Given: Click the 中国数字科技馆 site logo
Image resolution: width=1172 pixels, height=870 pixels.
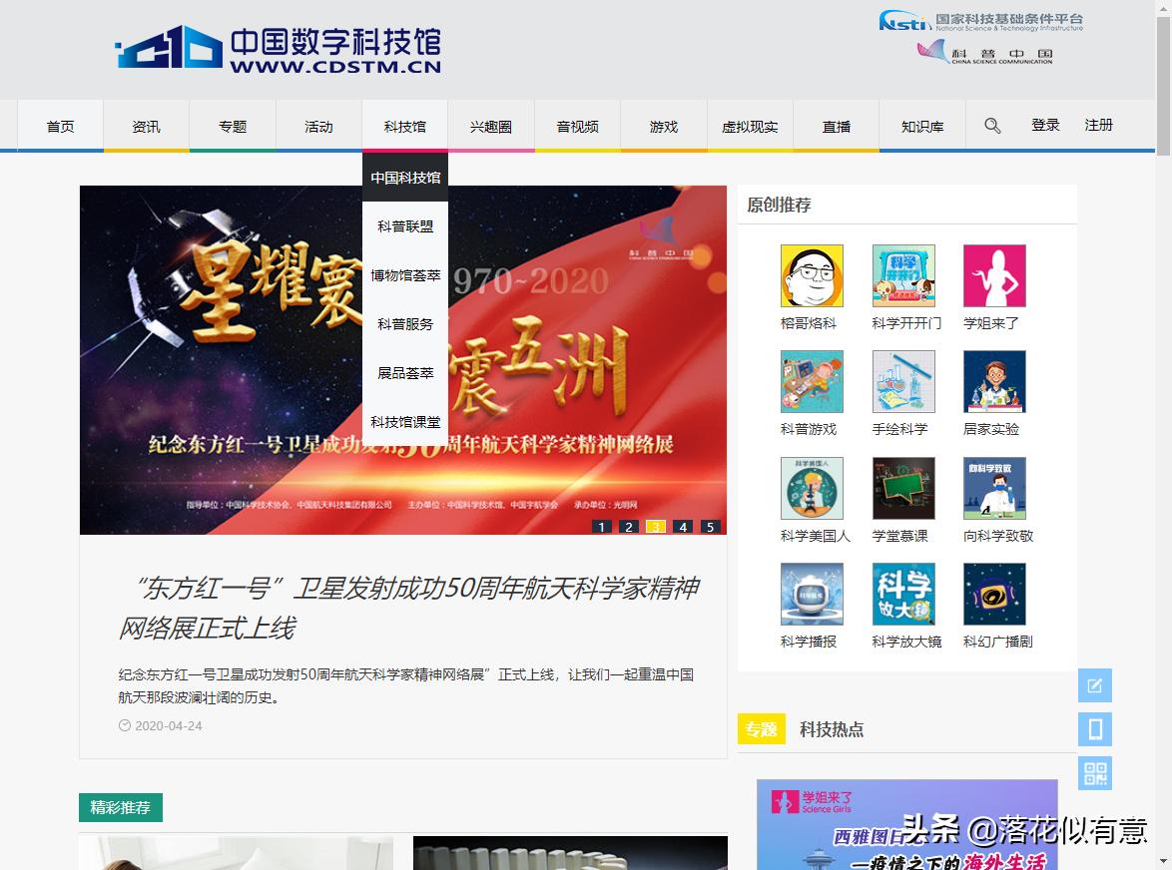Looking at the screenshot, I should tap(280, 50).
